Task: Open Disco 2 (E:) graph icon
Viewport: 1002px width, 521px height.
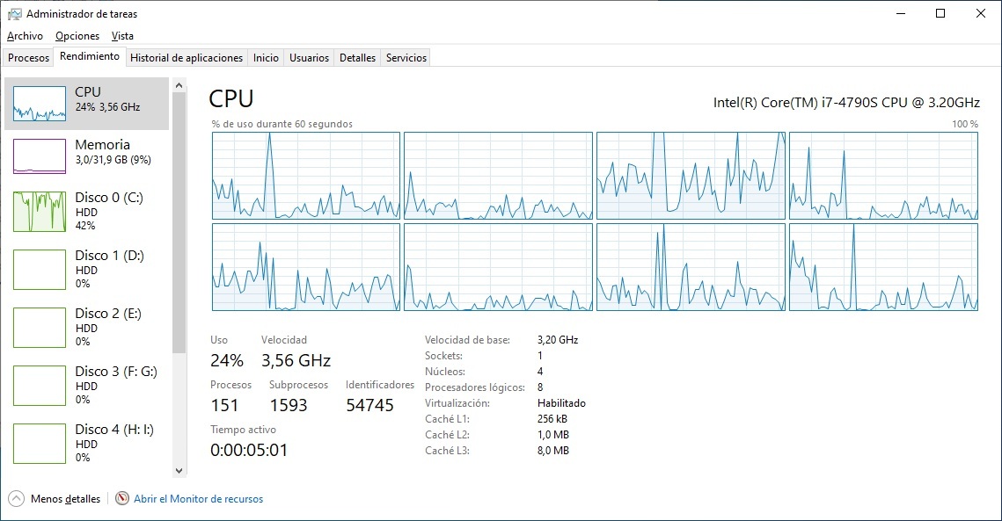Action: click(x=40, y=328)
